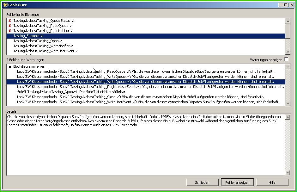Click the scroll up arrow of the errors list
The image size is (297, 192).
(x=288, y=66)
